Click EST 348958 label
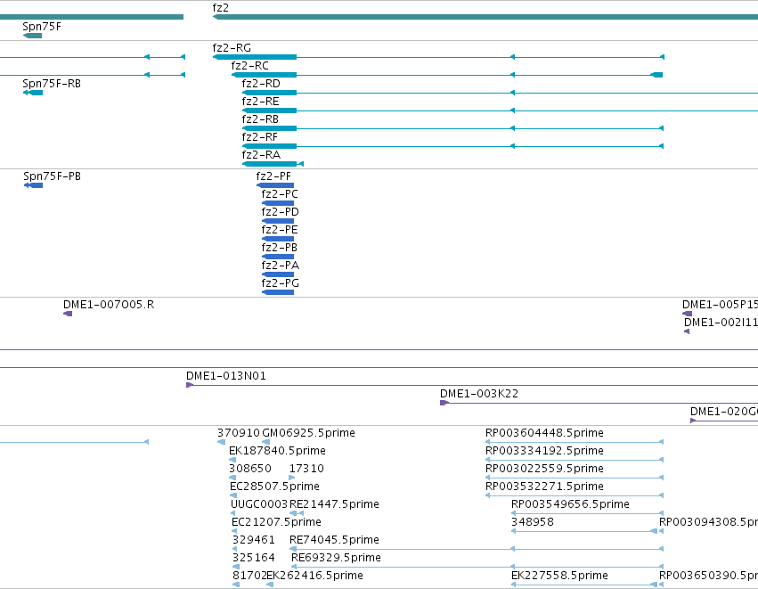The image size is (758, 589). click(533, 523)
